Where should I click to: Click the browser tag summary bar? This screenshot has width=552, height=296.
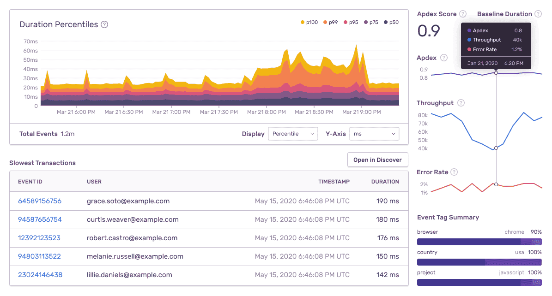click(x=479, y=242)
